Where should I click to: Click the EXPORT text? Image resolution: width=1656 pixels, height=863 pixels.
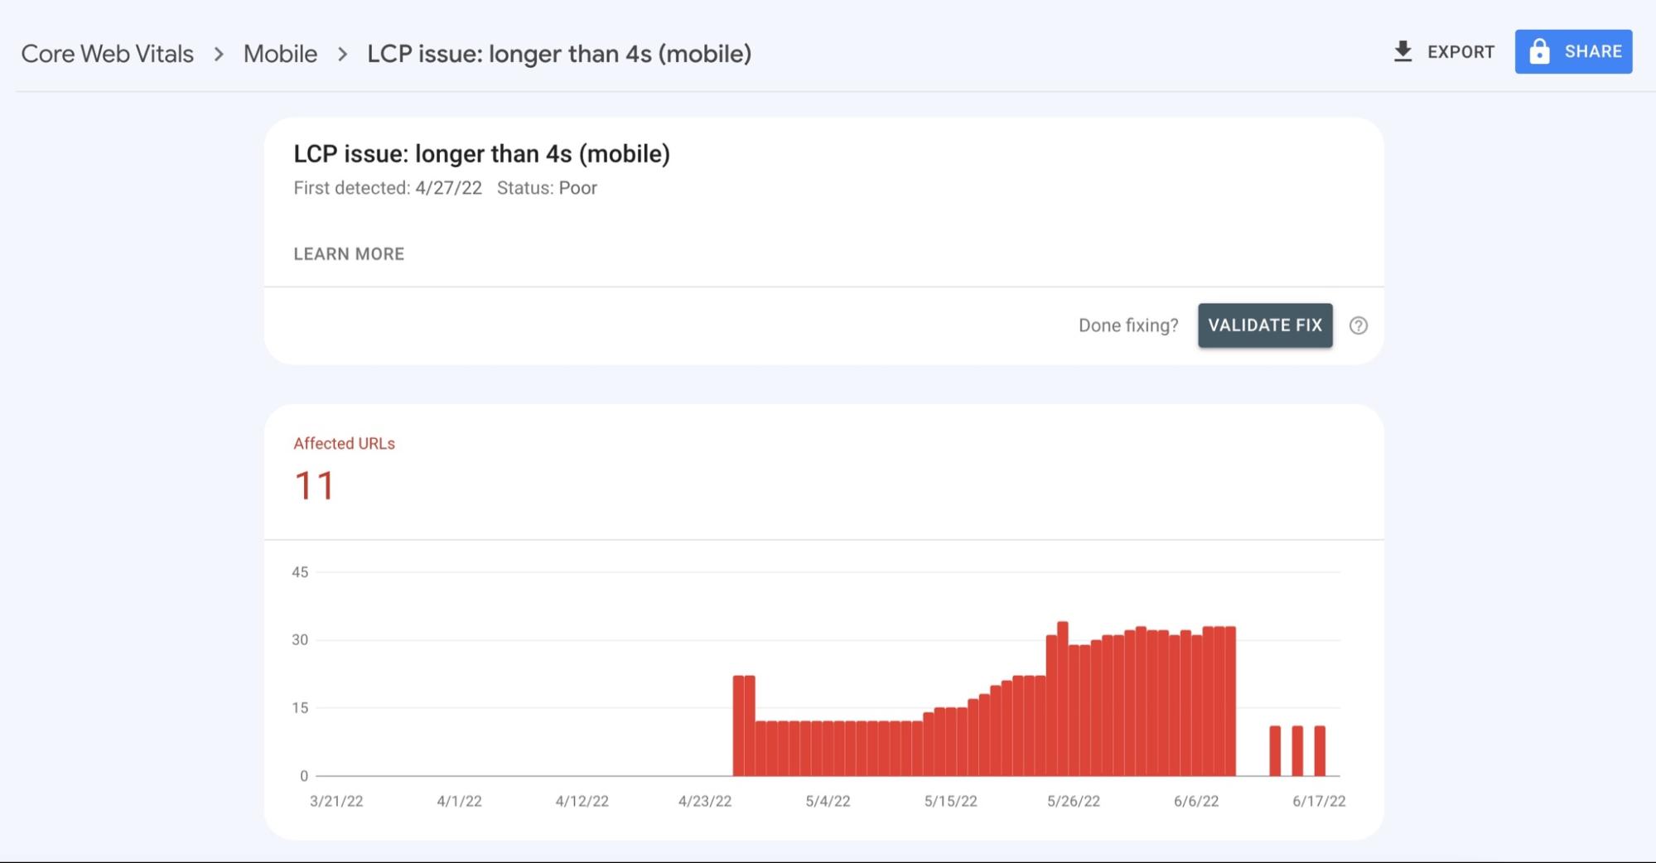pyautogui.click(x=1460, y=51)
